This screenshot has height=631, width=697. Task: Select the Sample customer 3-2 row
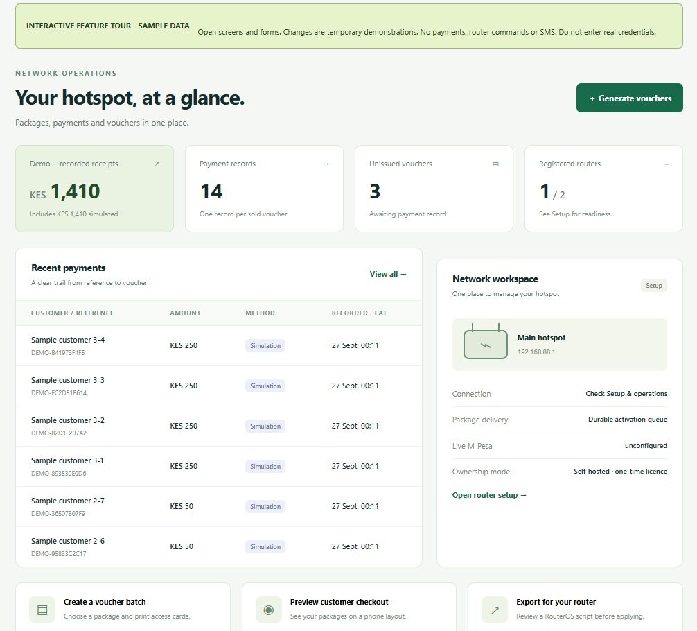click(219, 426)
